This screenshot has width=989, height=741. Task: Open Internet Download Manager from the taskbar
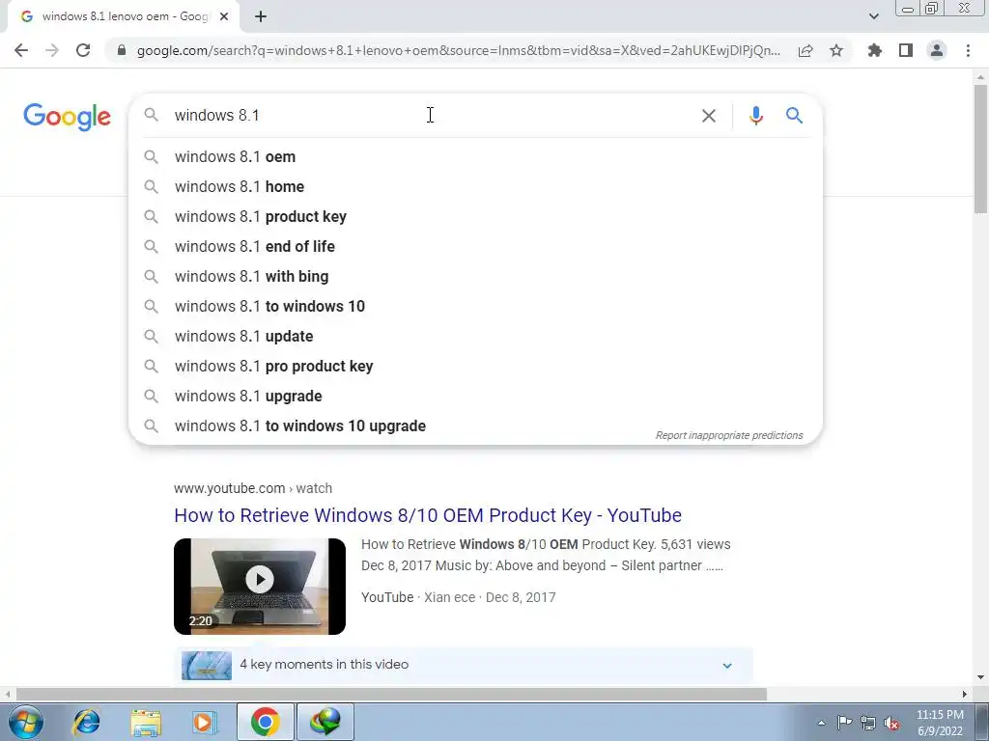tap(325, 722)
